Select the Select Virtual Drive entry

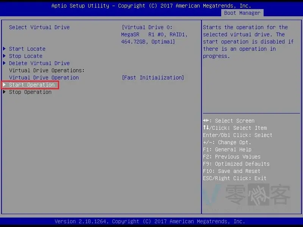click(x=39, y=27)
